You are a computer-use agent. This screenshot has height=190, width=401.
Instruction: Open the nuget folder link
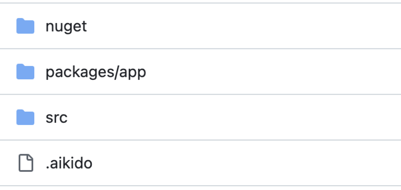point(66,26)
